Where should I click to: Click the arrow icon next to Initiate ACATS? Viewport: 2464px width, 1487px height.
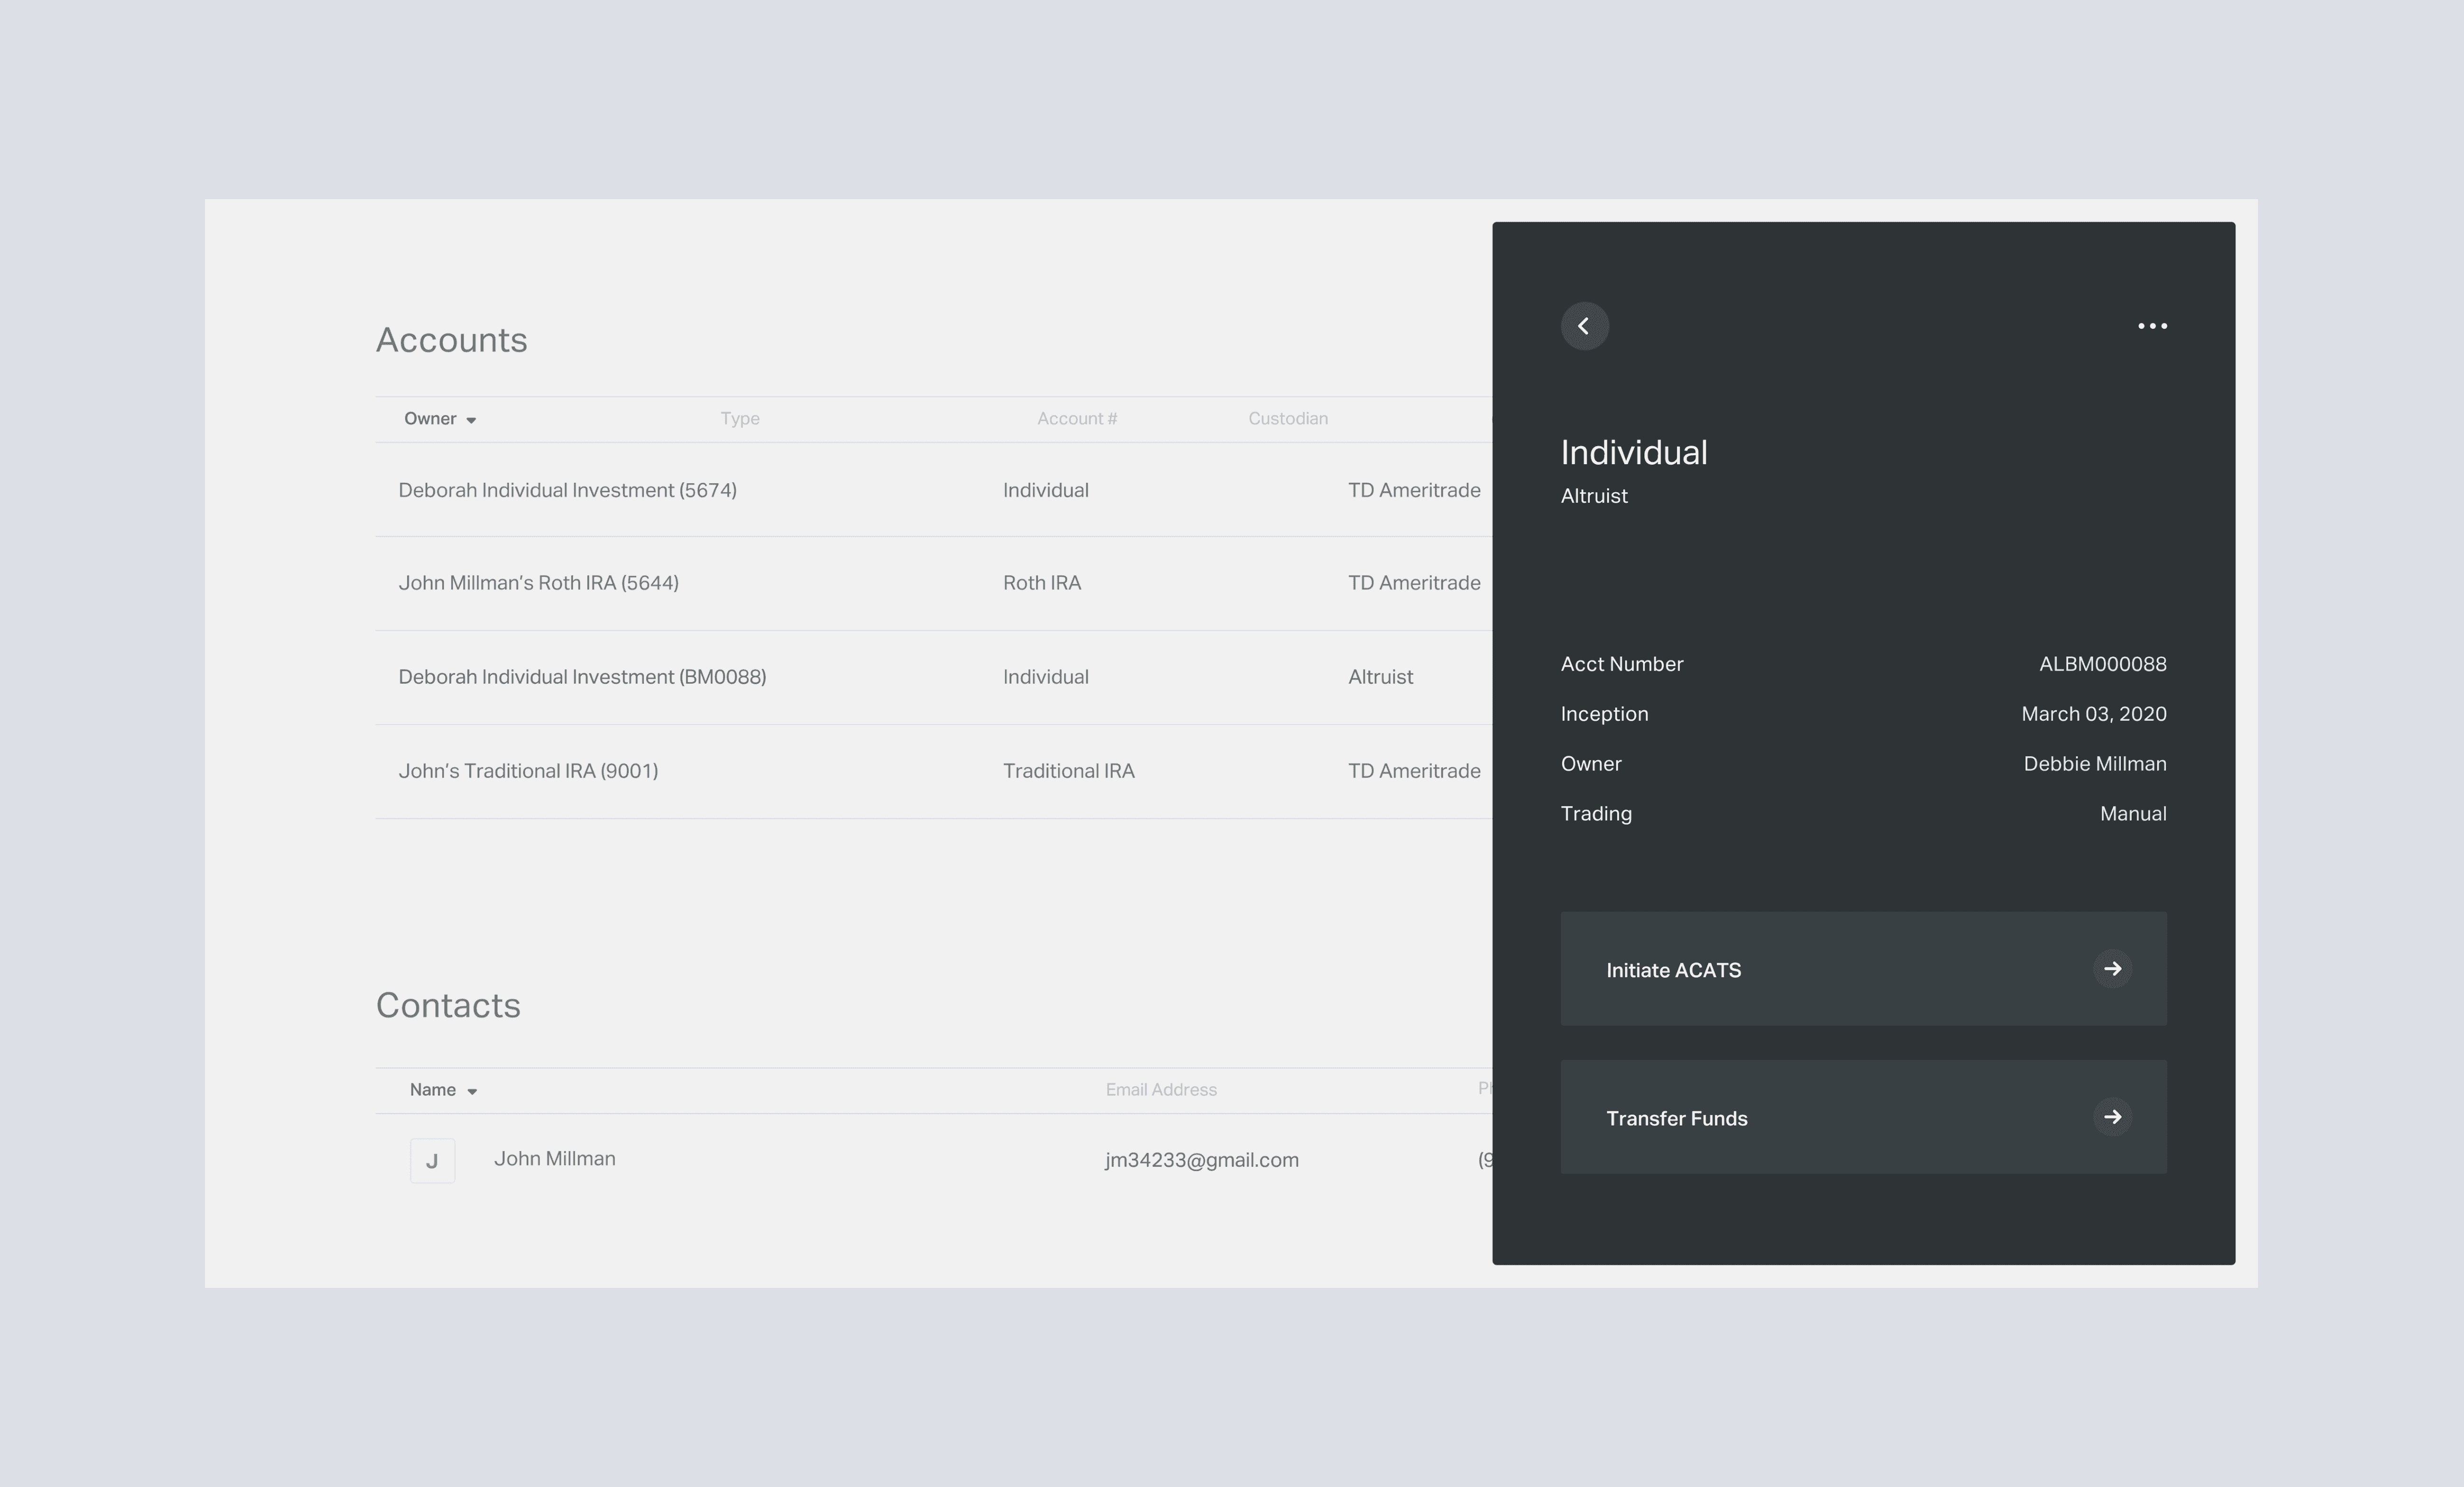click(x=2112, y=968)
